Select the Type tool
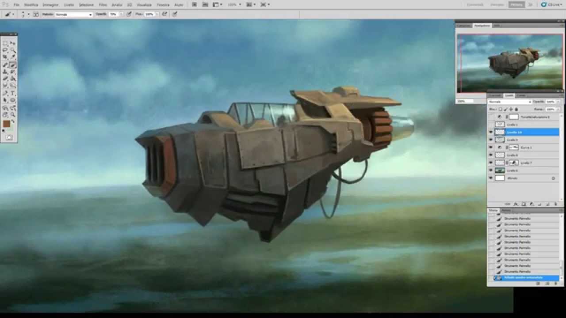 [13, 93]
